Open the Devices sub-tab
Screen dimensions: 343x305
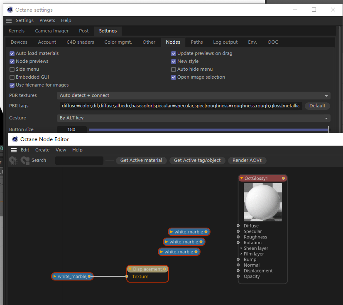(x=19, y=42)
